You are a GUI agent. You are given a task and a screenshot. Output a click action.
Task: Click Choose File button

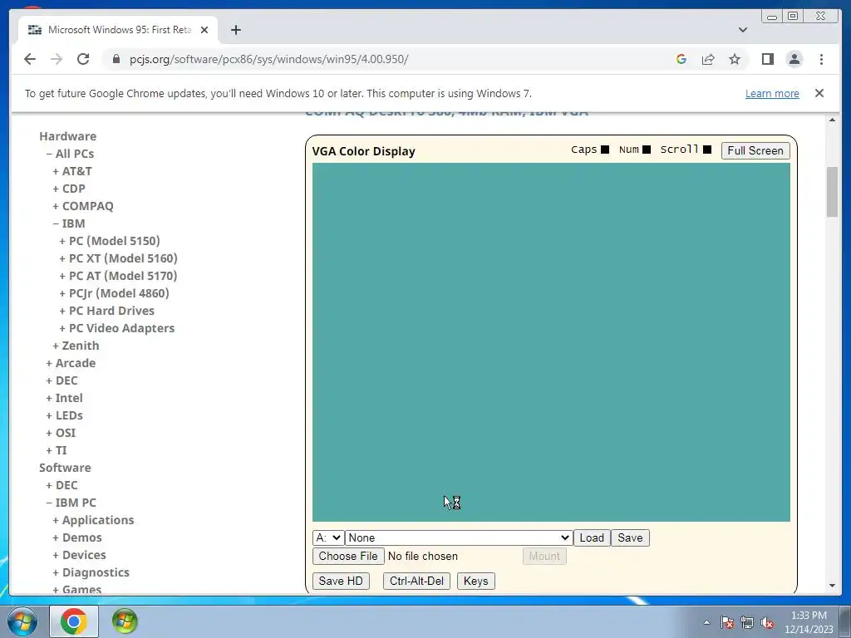(x=348, y=556)
